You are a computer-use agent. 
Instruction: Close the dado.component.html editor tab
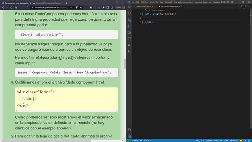point(182,6)
